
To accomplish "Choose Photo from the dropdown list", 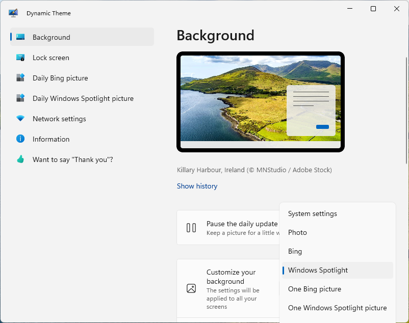I will 337,232.
